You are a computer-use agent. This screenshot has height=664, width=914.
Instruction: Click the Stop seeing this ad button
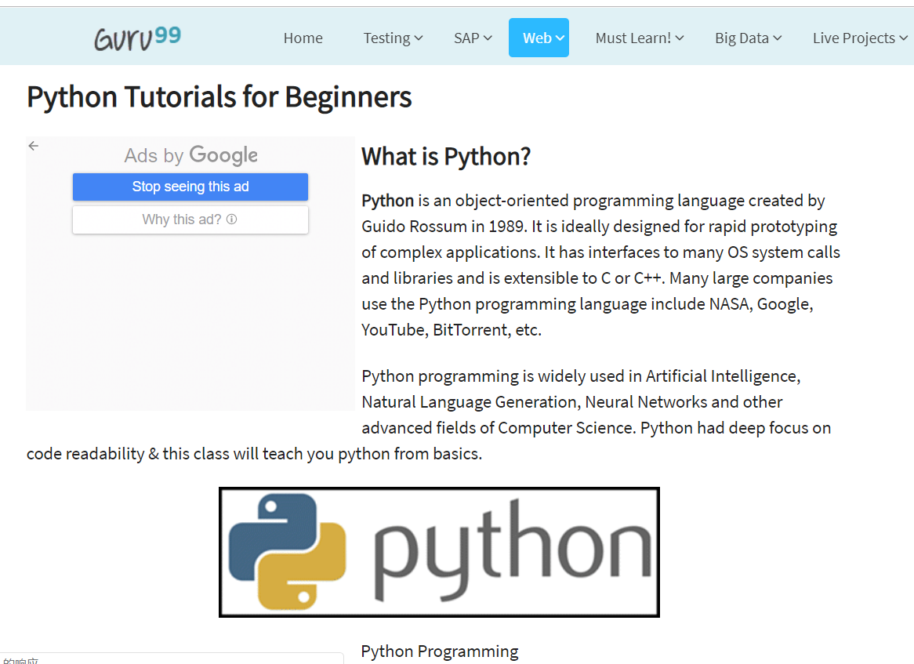point(190,187)
